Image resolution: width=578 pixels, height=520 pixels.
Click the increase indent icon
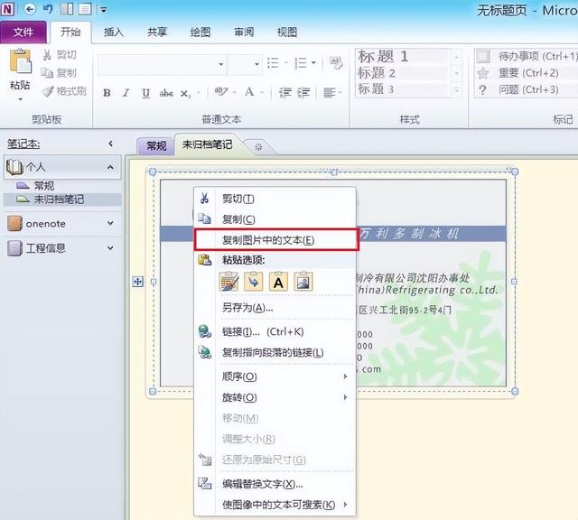[x=303, y=92]
